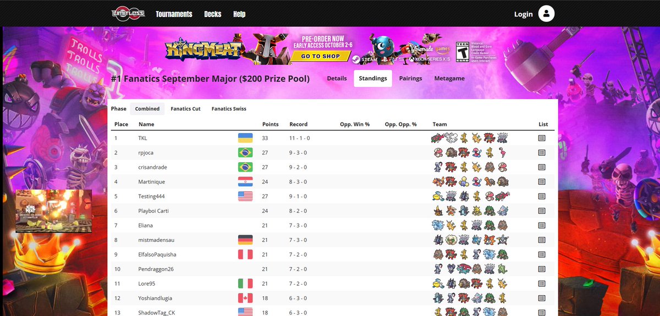Viewport: 660px width, 316px height.
Task: Click the King Meat video ad thumbnail
Action: (53, 212)
